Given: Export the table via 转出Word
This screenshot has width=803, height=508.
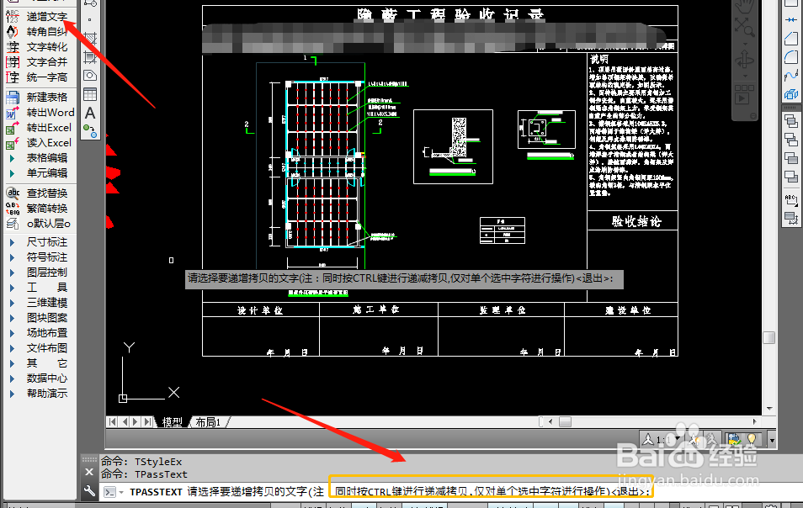Looking at the screenshot, I should (40, 113).
